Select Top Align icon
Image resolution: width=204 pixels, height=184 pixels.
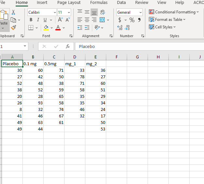coord(80,12)
